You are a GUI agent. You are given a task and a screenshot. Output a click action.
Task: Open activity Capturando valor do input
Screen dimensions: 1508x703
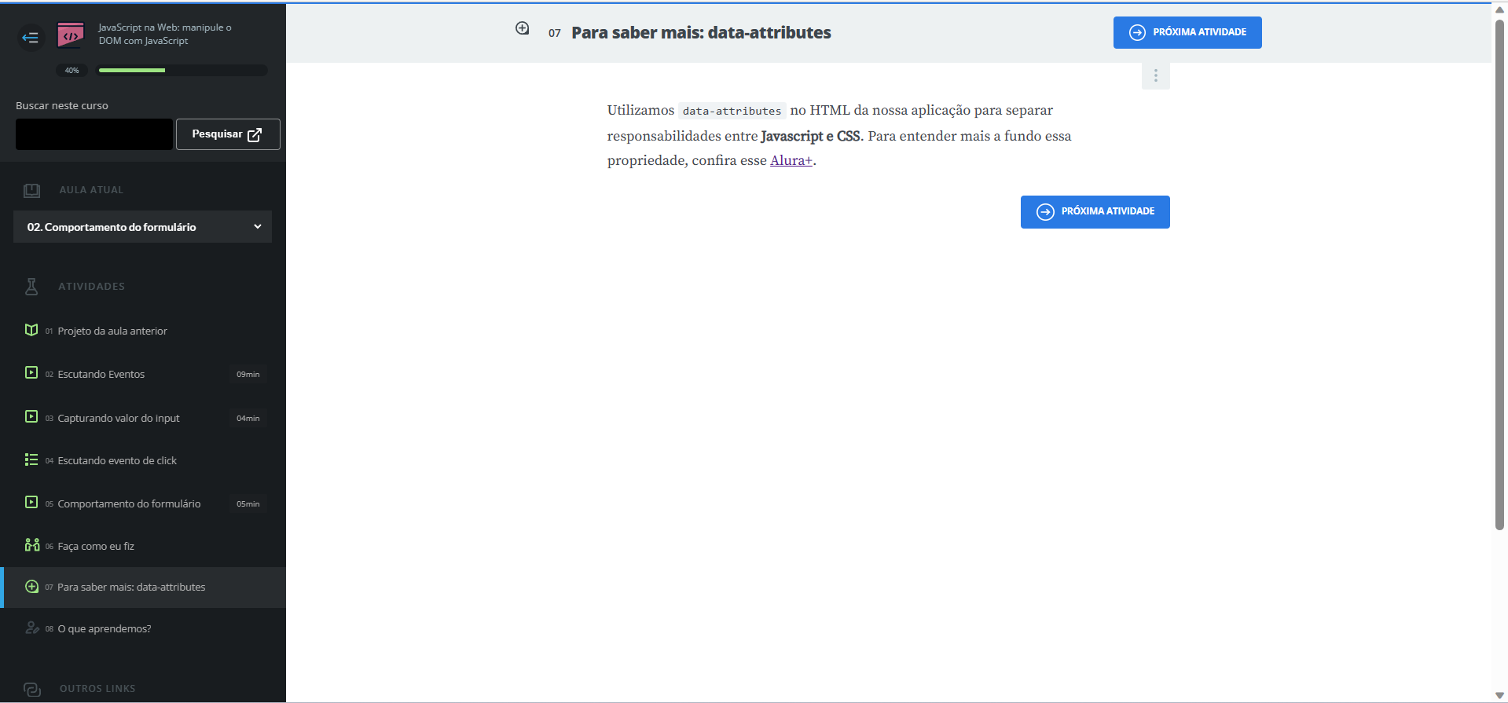click(x=119, y=419)
